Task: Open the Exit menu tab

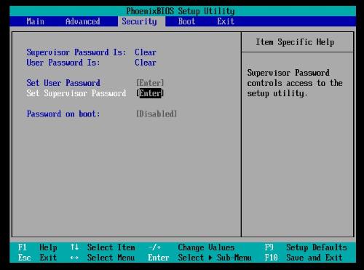Action: tap(226, 21)
